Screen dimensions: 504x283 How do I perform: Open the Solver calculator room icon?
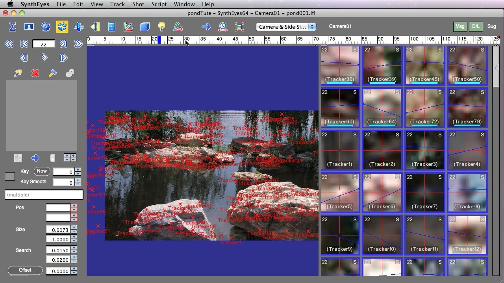(112, 27)
